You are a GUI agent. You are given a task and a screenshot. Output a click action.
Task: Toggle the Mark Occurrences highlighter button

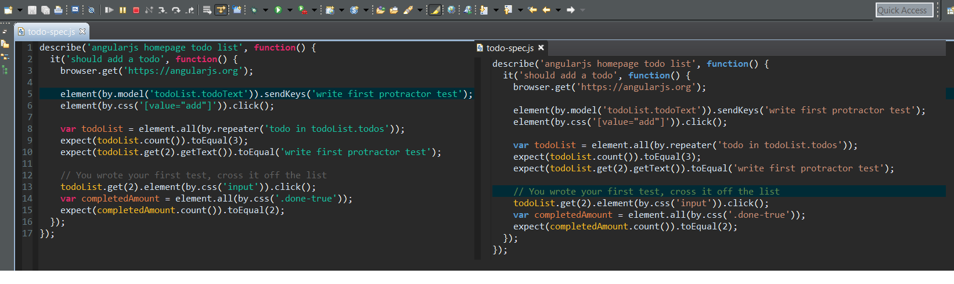tap(435, 10)
